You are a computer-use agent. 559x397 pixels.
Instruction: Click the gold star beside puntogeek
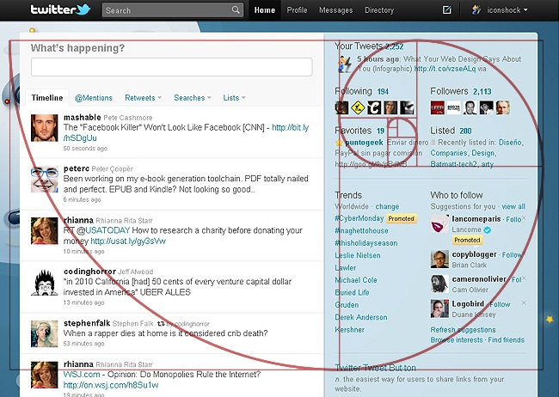pyautogui.click(x=340, y=142)
